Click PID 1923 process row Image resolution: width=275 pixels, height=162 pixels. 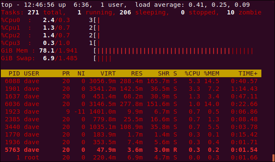pos(131,112)
